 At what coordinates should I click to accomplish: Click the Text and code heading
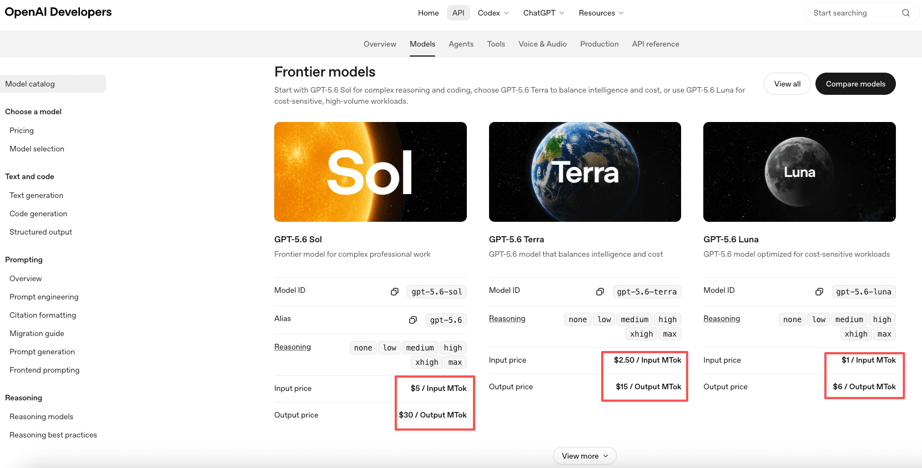[x=29, y=176]
